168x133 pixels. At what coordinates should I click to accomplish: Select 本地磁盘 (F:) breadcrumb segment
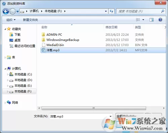tap(53, 11)
